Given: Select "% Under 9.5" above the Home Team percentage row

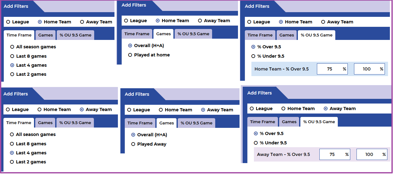Looking at the screenshot, I should tap(253, 56).
